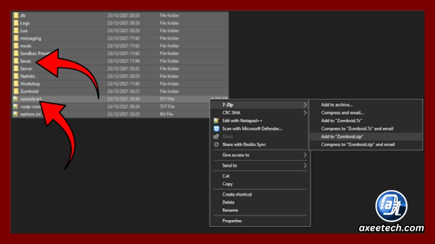Select the options.ini file name
Image resolution: width=435 pixels, height=244 pixels.
(31, 114)
